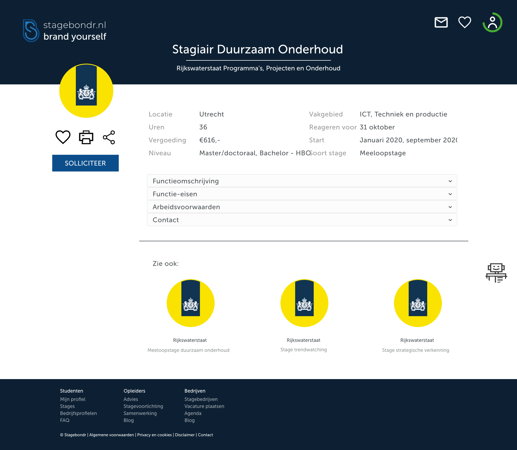Open the Stage strategische verkenning link
517x450 pixels.
[x=416, y=350]
